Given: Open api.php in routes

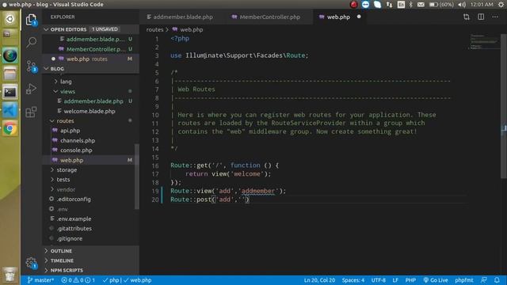Looking at the screenshot, I should (70, 131).
